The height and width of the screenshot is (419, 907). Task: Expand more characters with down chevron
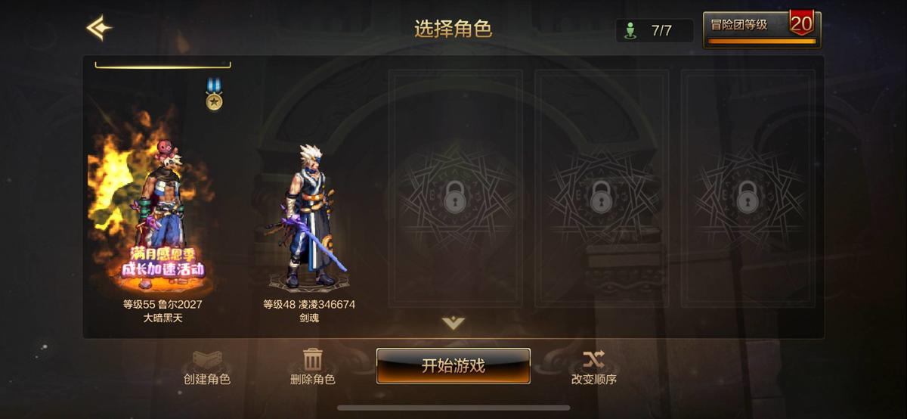coord(453,323)
